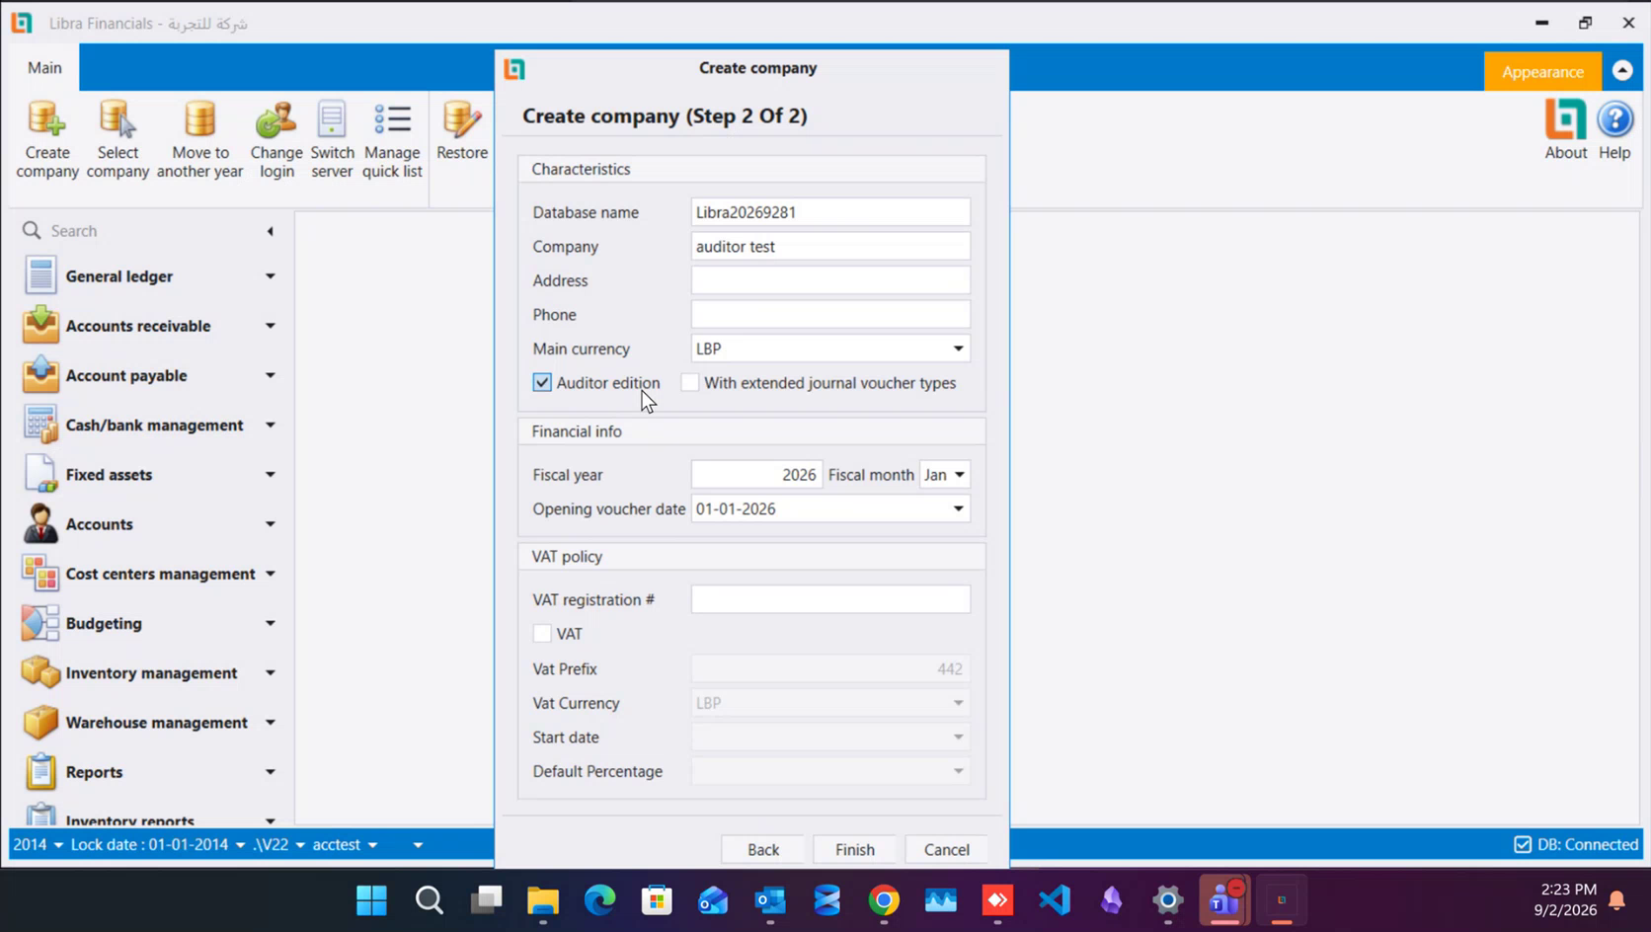This screenshot has width=1651, height=932.
Task: Enable With extended journal voucher types
Action: (x=690, y=382)
